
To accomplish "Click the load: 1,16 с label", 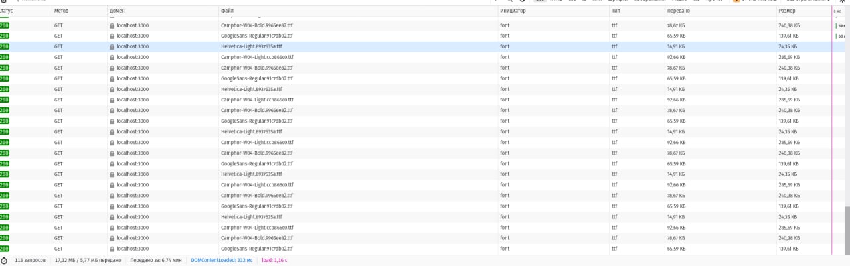I will (x=274, y=261).
